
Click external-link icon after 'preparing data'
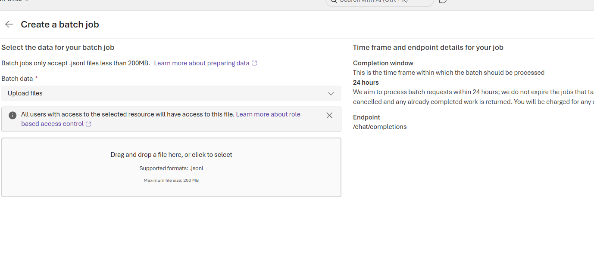coord(254,63)
